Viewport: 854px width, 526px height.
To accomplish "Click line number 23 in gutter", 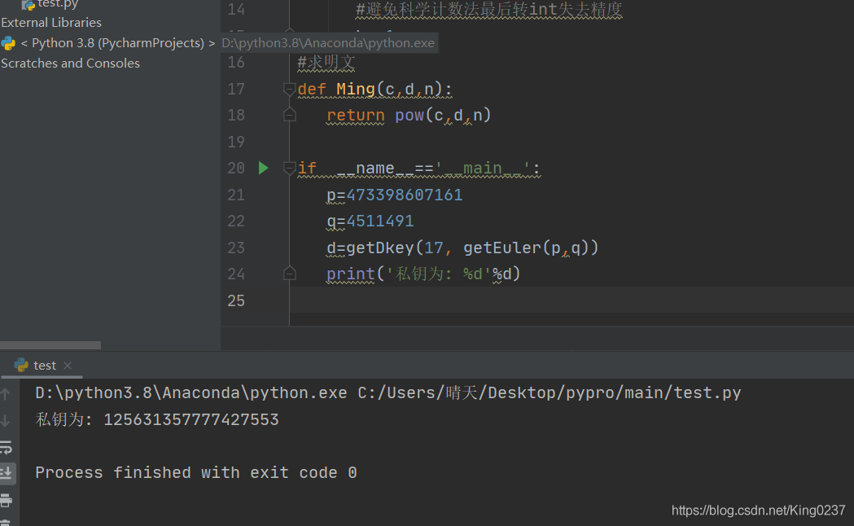I will 236,248.
